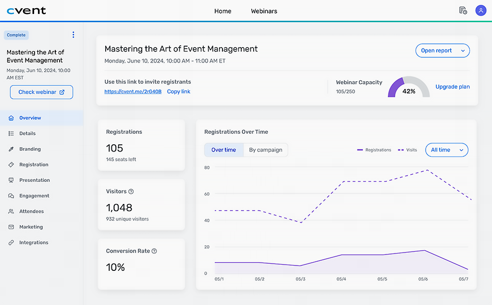
Task: Go to the Webinars tab
Action: pos(264,11)
